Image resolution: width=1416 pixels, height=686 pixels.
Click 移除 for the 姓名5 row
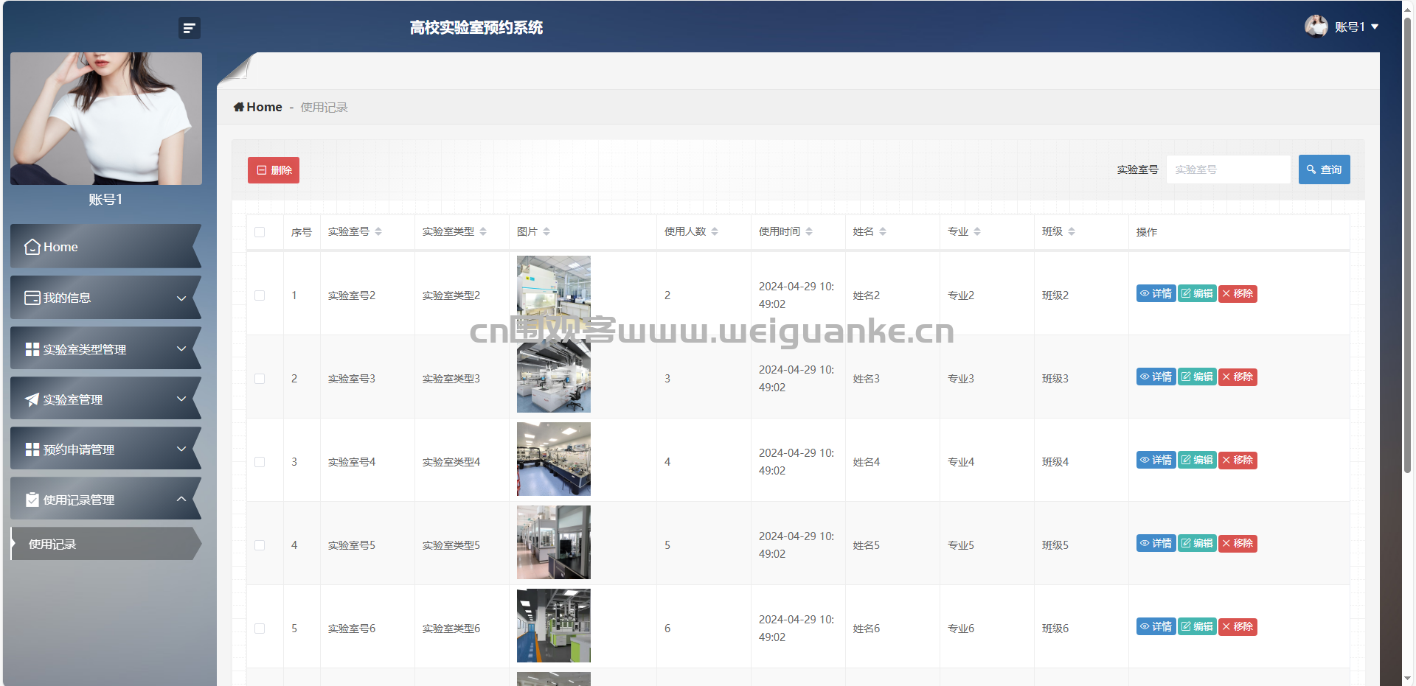(1238, 543)
